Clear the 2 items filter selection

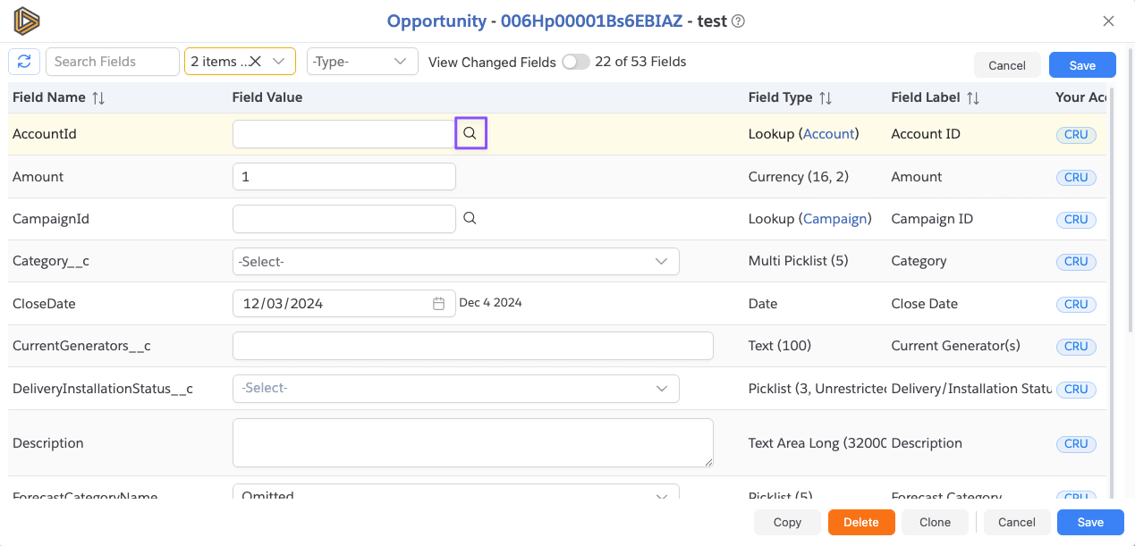coord(255,62)
